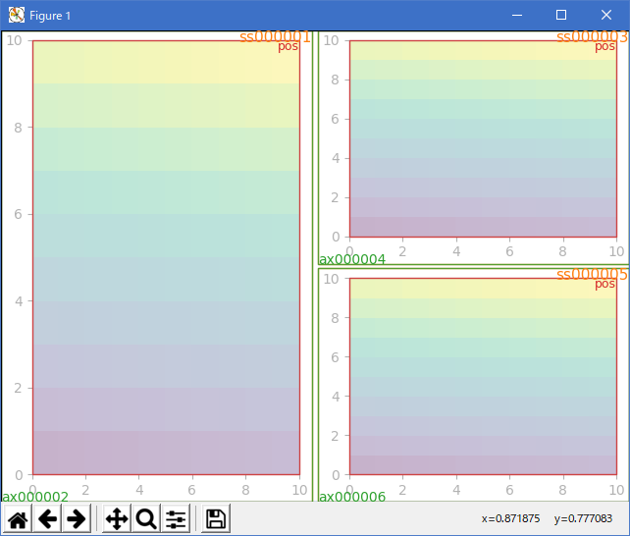Click the ax000004 label
The height and width of the screenshot is (536, 630).
coord(352,259)
